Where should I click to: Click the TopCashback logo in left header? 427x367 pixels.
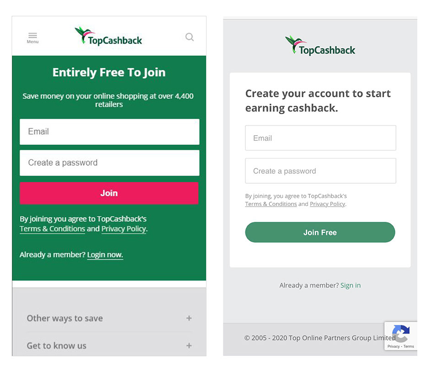coord(108,36)
